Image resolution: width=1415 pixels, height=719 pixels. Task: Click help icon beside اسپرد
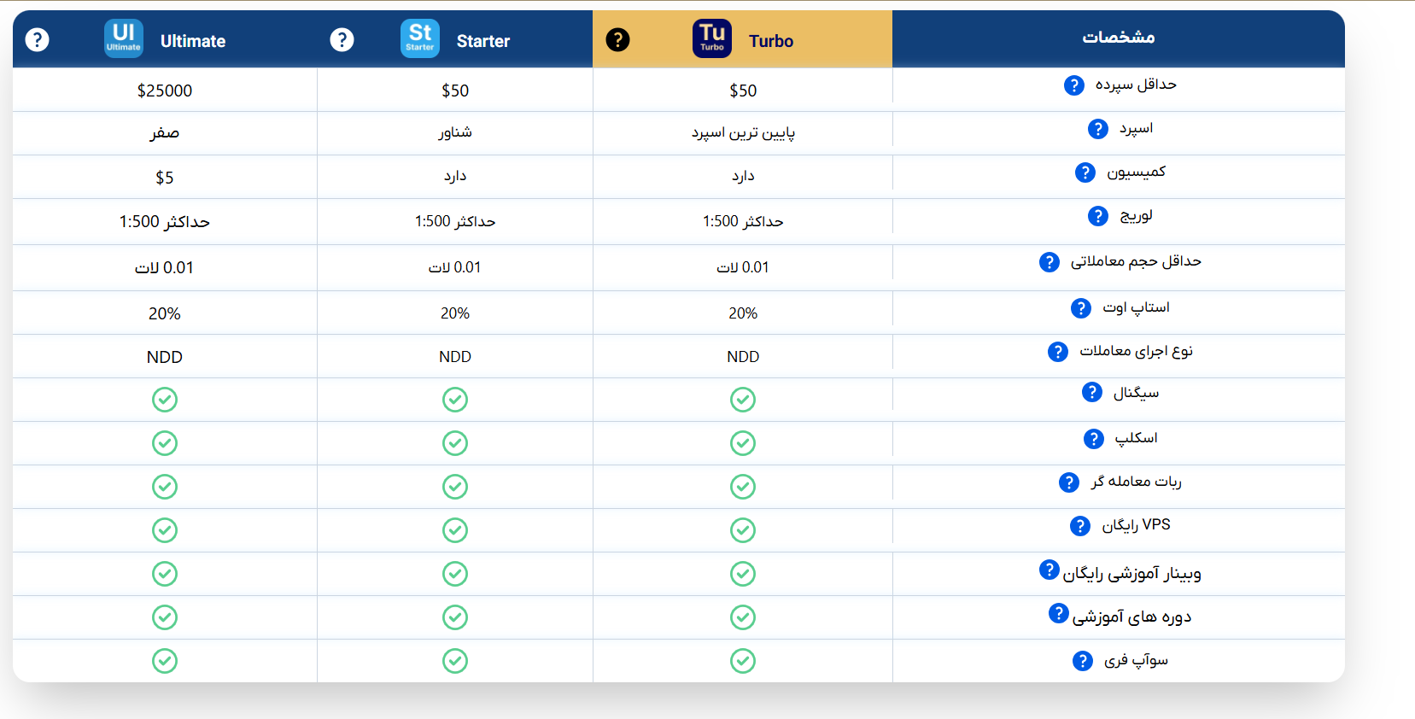coord(1098,129)
